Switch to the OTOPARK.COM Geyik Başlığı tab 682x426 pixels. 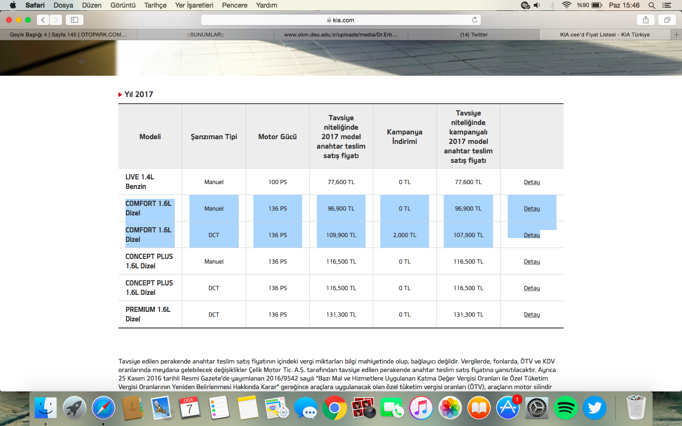69,35
